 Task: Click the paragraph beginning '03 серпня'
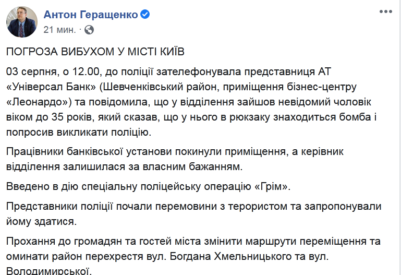click(x=191, y=102)
